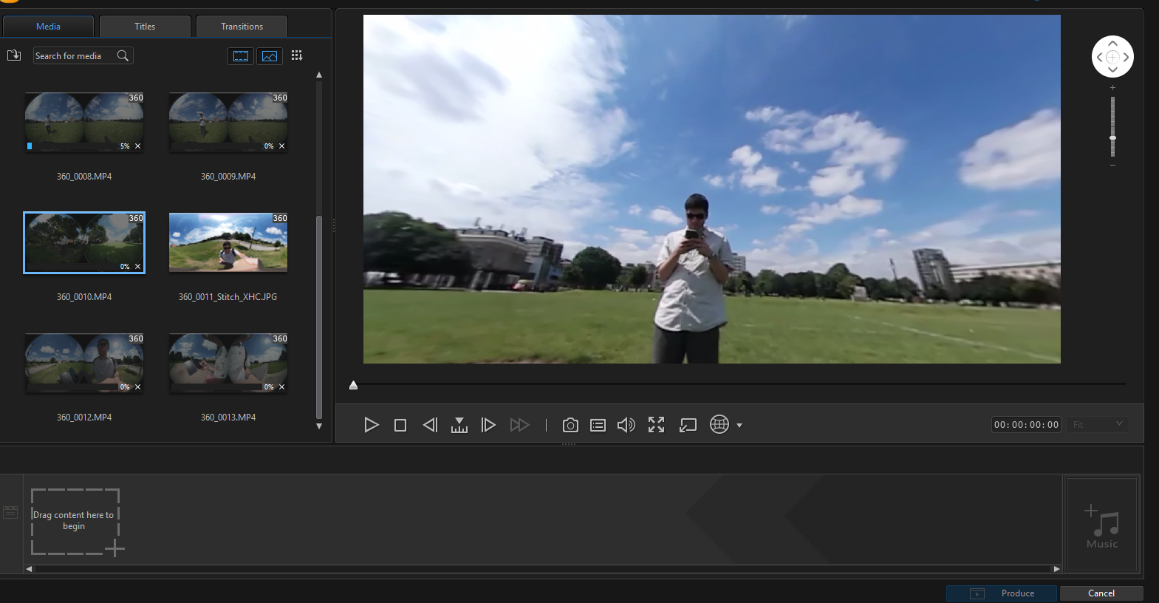Pan the 360 view down
1159x603 pixels.
tap(1112, 70)
